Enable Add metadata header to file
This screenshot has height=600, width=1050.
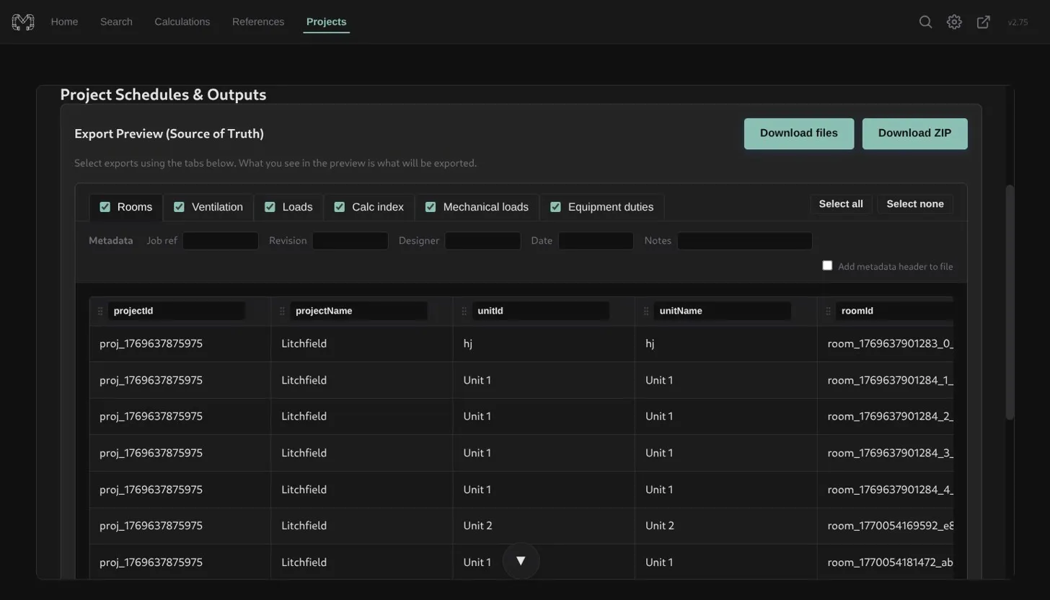pyautogui.click(x=826, y=265)
